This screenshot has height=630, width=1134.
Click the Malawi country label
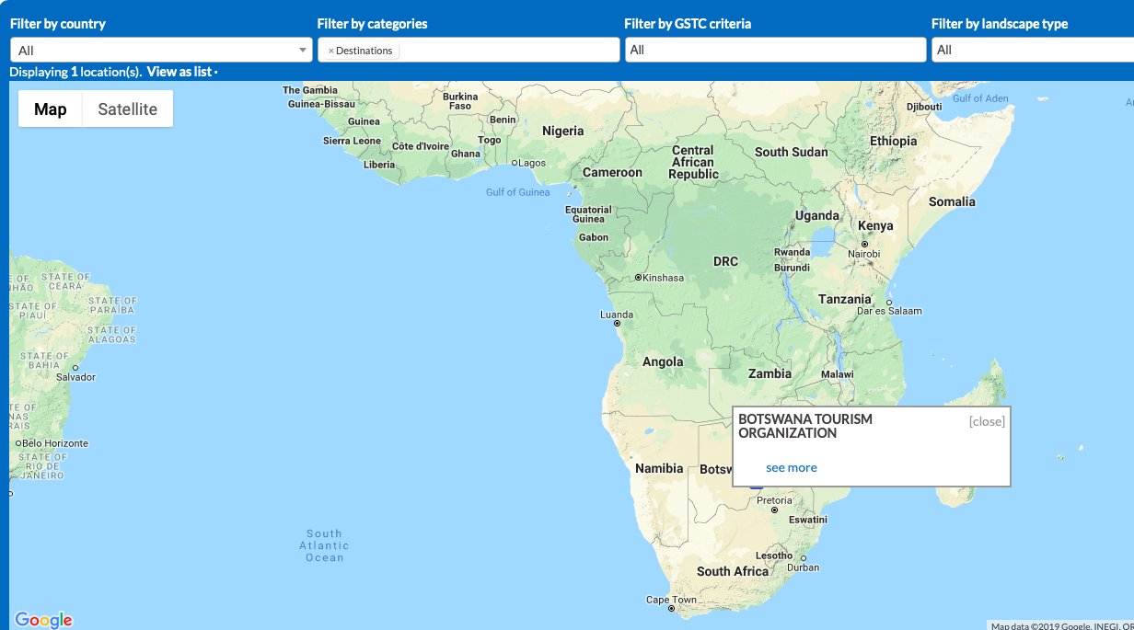(838, 374)
